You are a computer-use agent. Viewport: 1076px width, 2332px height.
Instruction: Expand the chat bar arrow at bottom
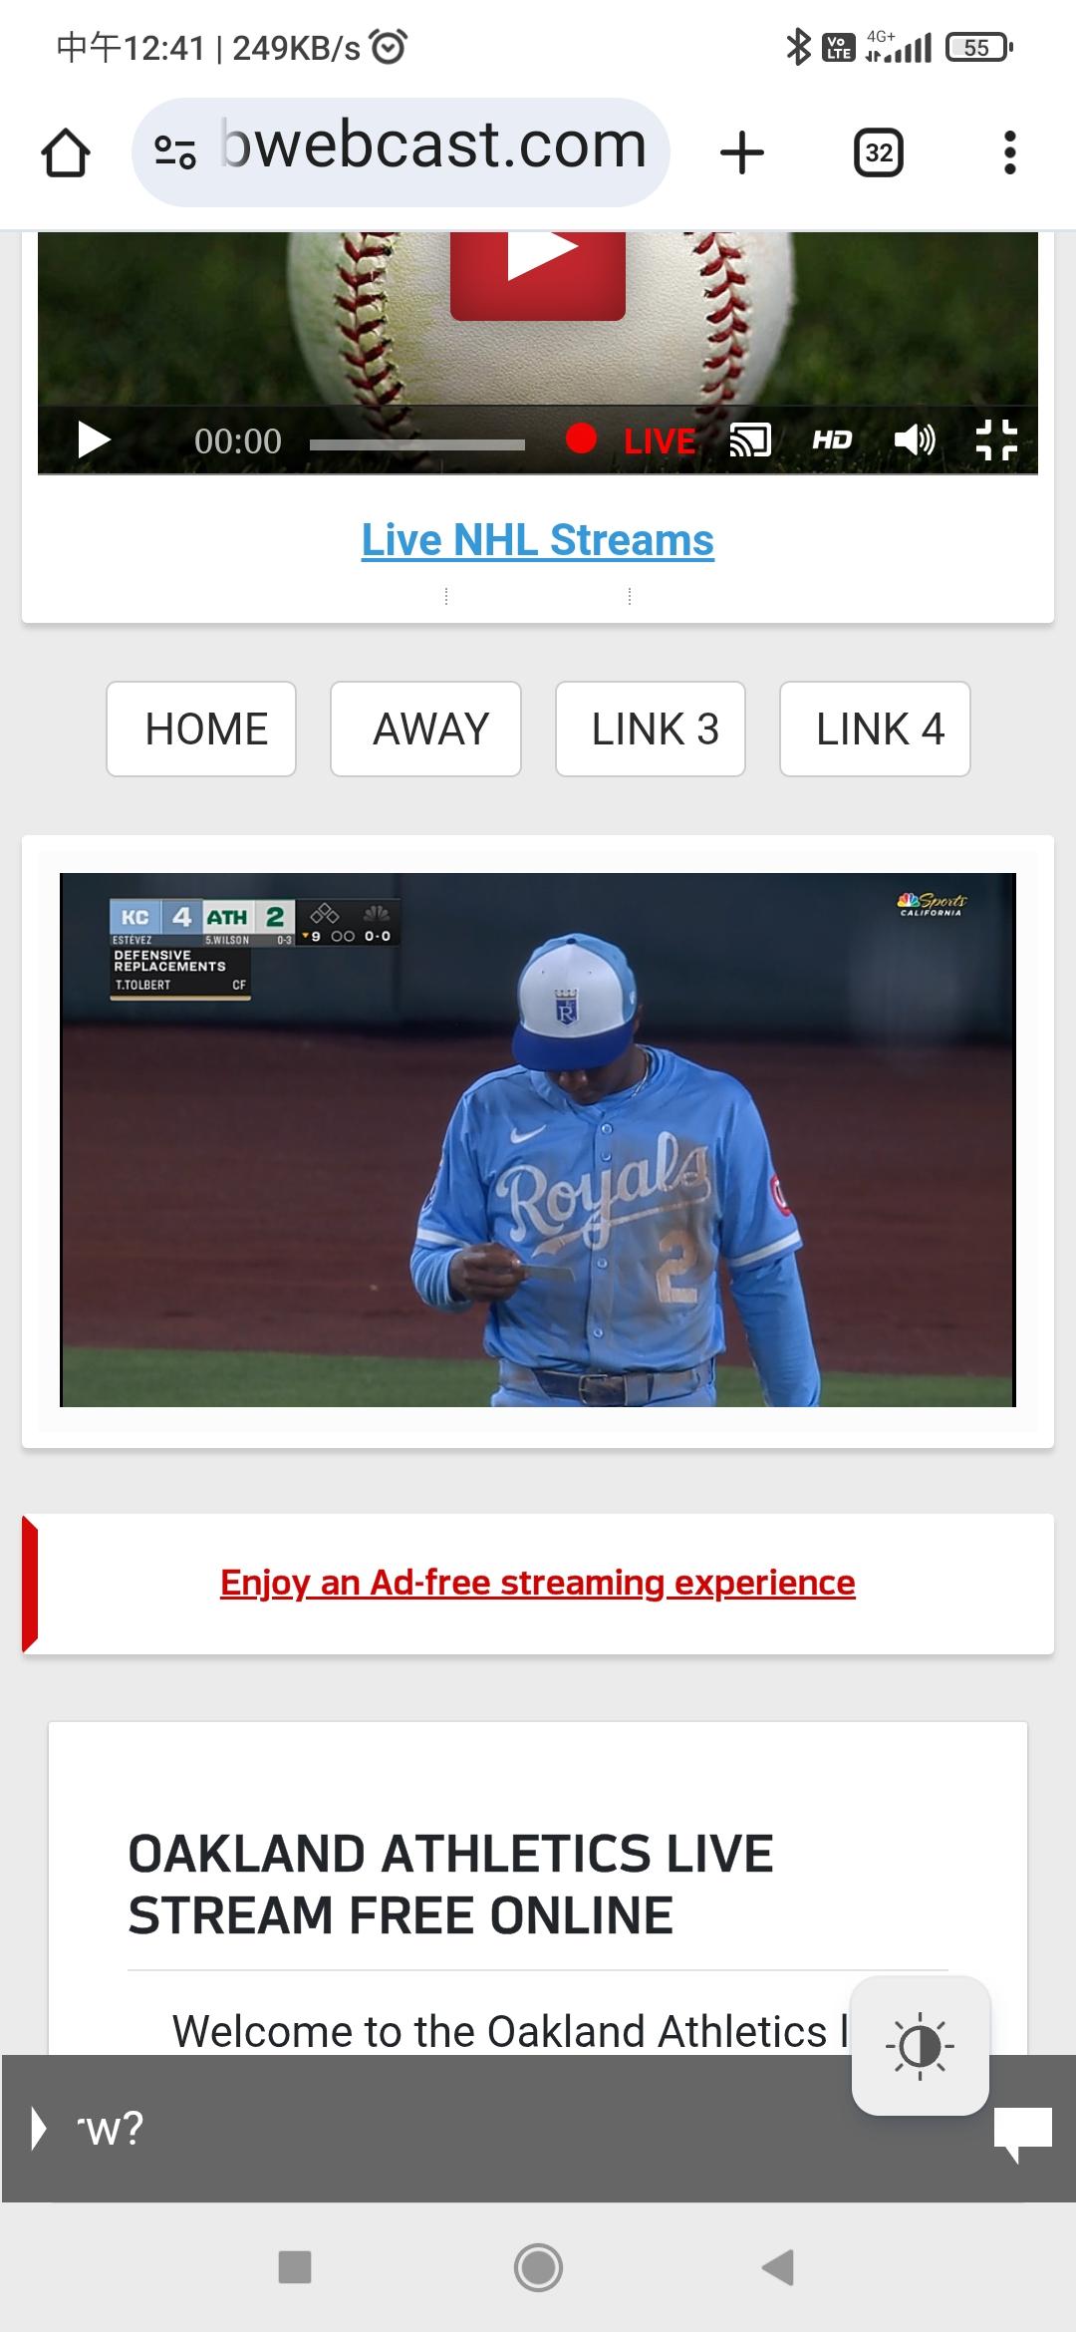39,2129
